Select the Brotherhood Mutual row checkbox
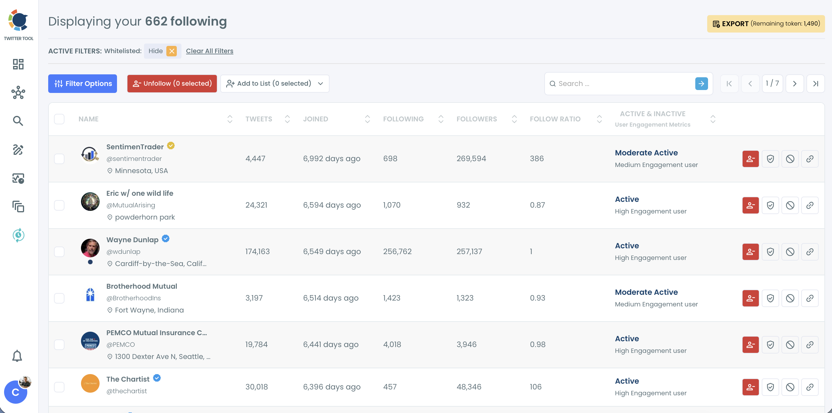The height and width of the screenshot is (413, 832). (59, 298)
